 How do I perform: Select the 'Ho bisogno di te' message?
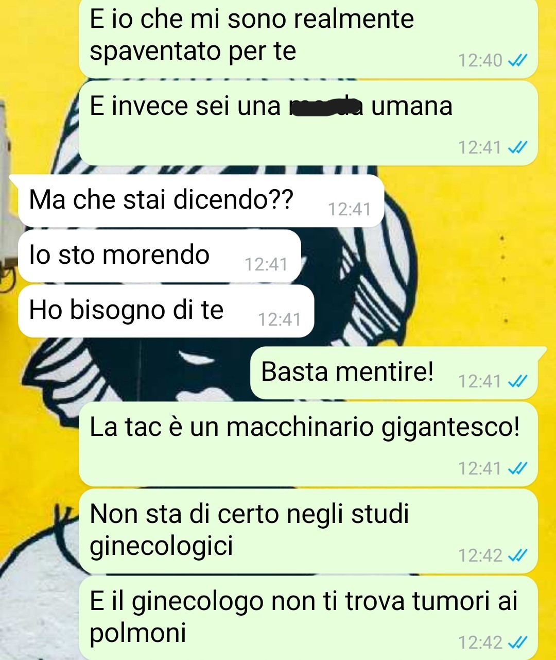pos(166,311)
